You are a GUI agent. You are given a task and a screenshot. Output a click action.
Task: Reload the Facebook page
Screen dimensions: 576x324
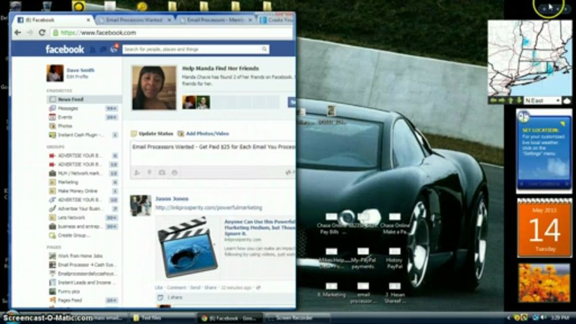pos(42,32)
